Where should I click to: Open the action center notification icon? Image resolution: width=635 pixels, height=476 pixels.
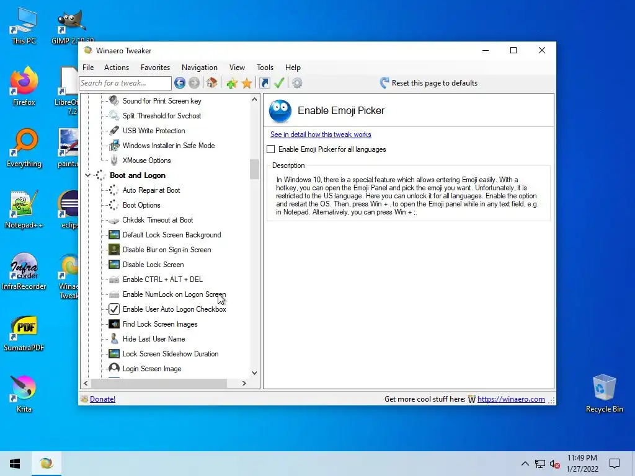click(615, 463)
